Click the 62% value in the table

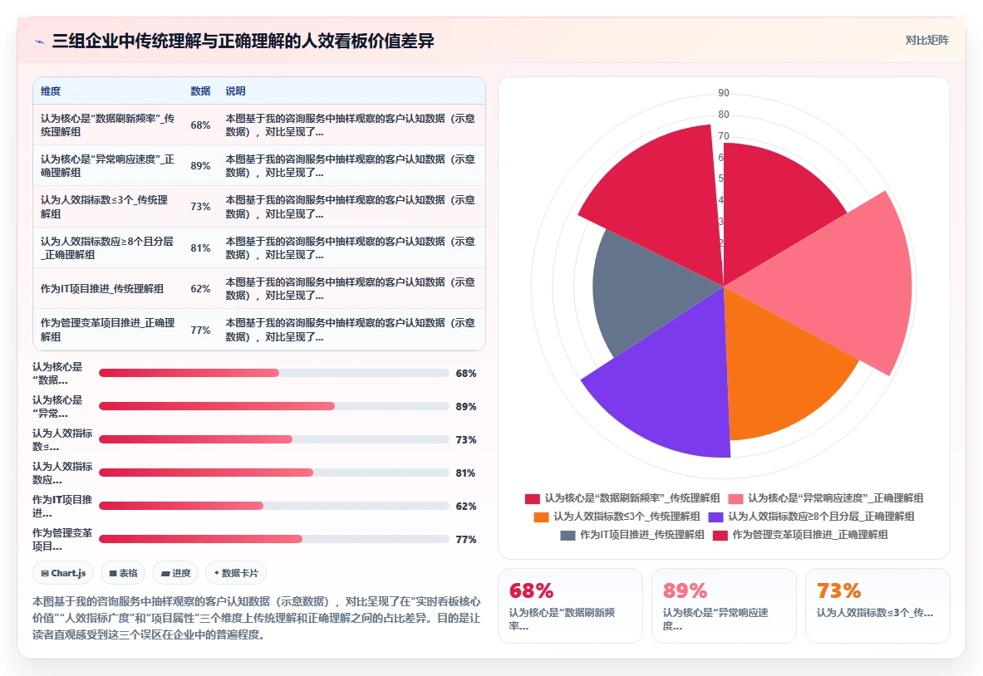click(x=200, y=289)
